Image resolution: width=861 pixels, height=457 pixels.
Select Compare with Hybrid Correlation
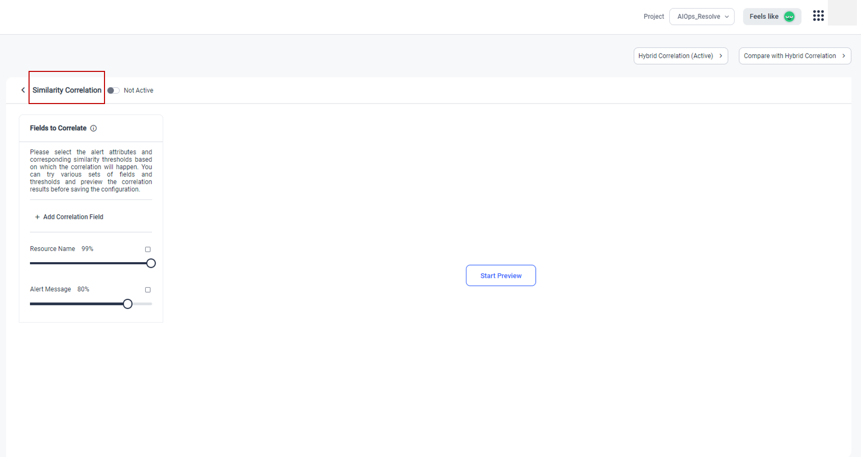(789, 56)
